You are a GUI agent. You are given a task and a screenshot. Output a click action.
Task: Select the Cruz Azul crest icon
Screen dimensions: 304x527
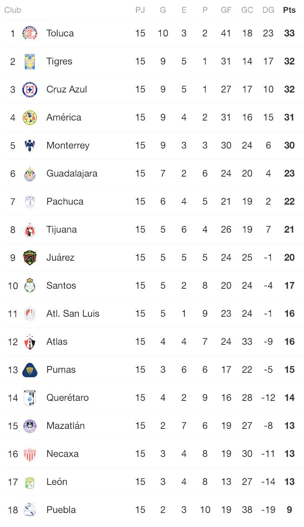point(30,89)
